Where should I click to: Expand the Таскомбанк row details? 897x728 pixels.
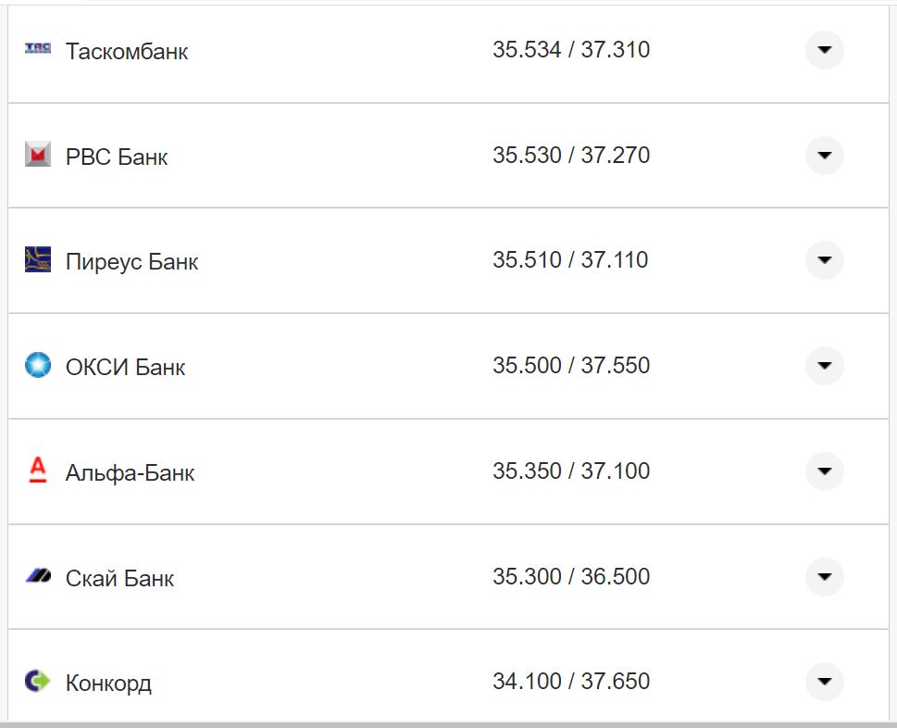coord(824,49)
